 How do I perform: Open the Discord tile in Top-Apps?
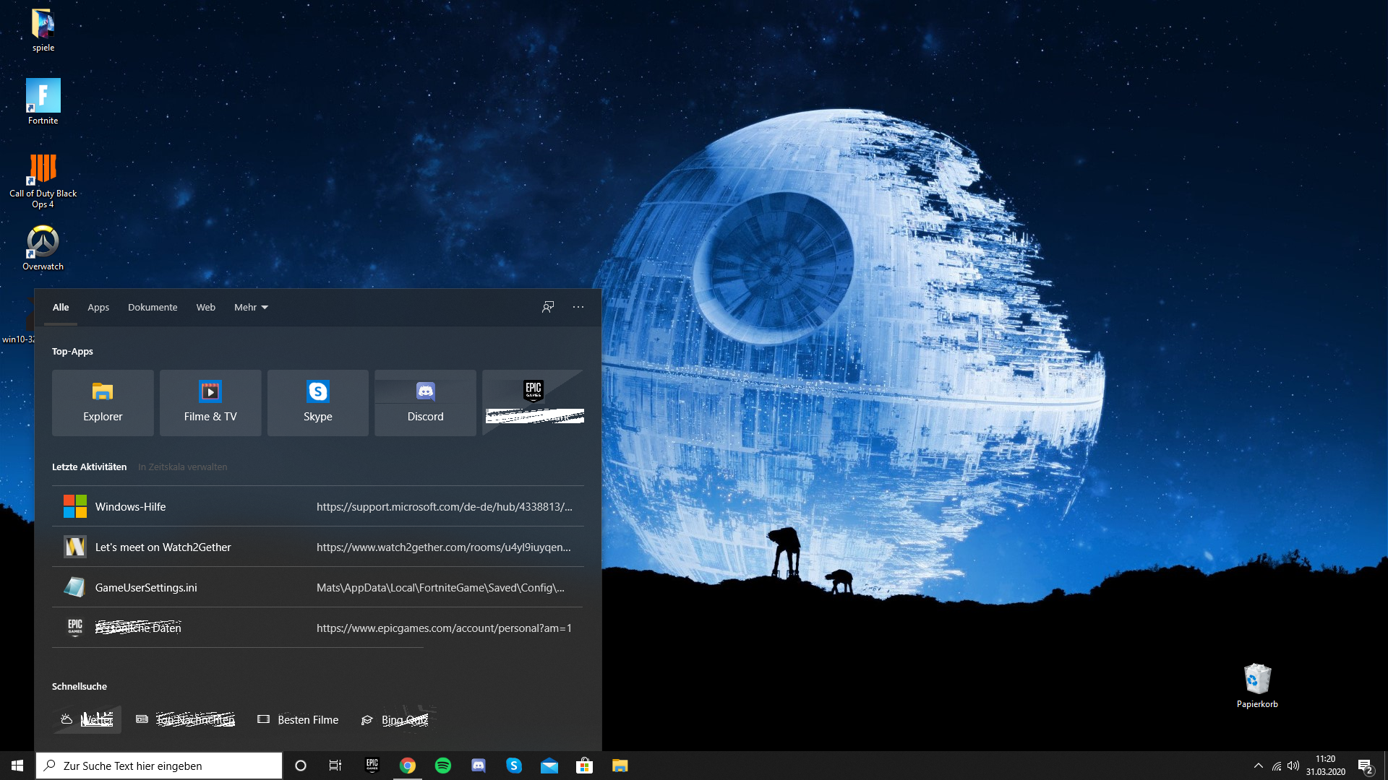click(x=425, y=402)
